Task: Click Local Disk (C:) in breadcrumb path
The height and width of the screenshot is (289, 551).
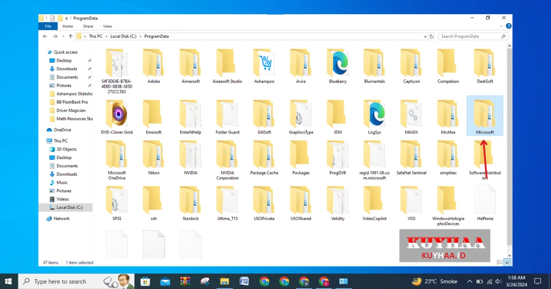Action: (124, 36)
